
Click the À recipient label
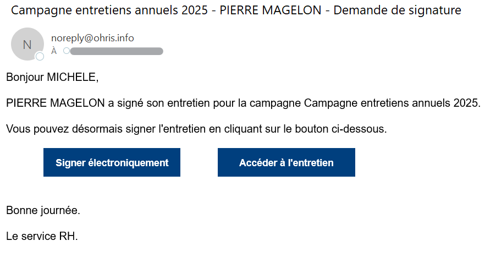pyautogui.click(x=54, y=51)
